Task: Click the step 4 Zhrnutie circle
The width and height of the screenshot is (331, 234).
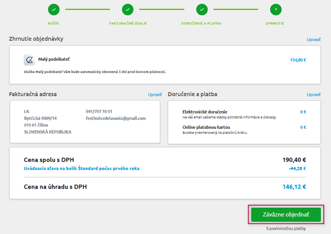Action: (x=275, y=9)
